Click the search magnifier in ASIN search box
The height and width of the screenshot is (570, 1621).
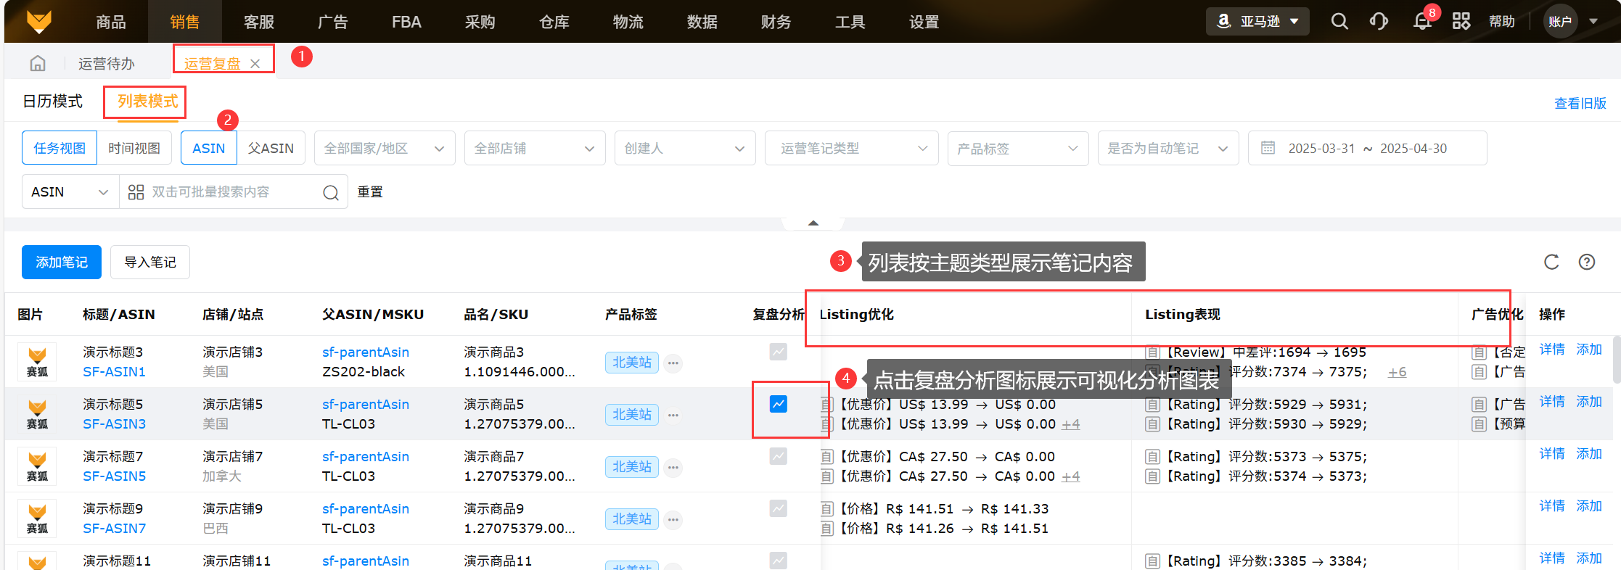331,192
